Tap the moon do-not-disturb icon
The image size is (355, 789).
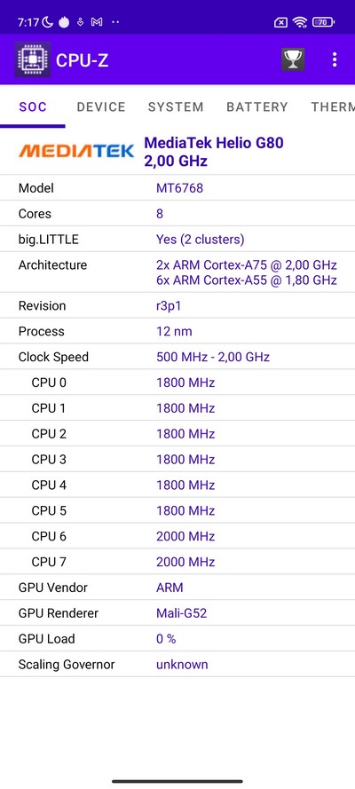48,22
